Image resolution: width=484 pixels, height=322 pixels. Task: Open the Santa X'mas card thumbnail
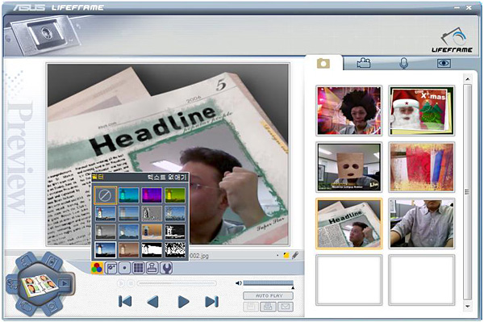tap(421, 111)
